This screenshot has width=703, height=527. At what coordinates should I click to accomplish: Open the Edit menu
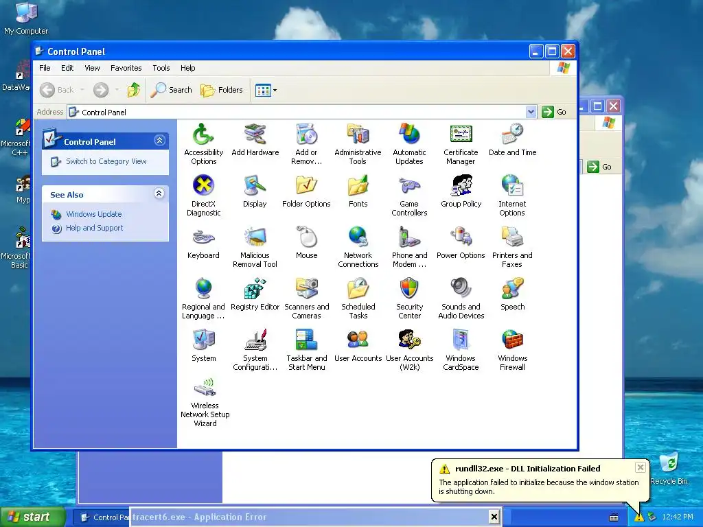[67, 68]
